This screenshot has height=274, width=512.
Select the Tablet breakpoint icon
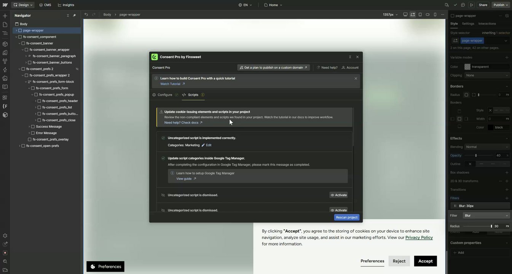coord(420,14)
